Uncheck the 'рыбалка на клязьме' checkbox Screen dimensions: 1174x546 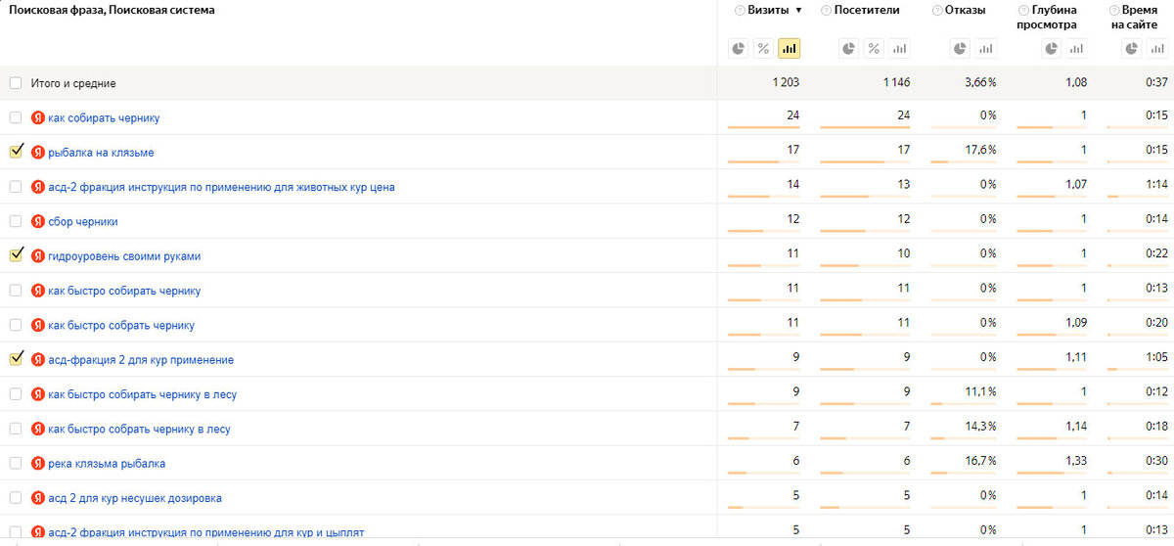(x=15, y=152)
